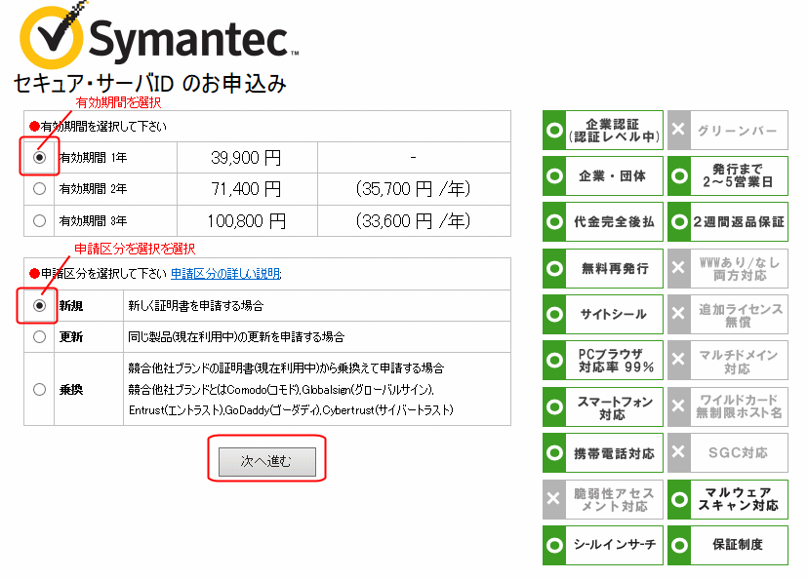Viewport: 808px width, 579px height.
Task: Click the 脆弱性アセスメント対応 badge
Action: pos(602,499)
